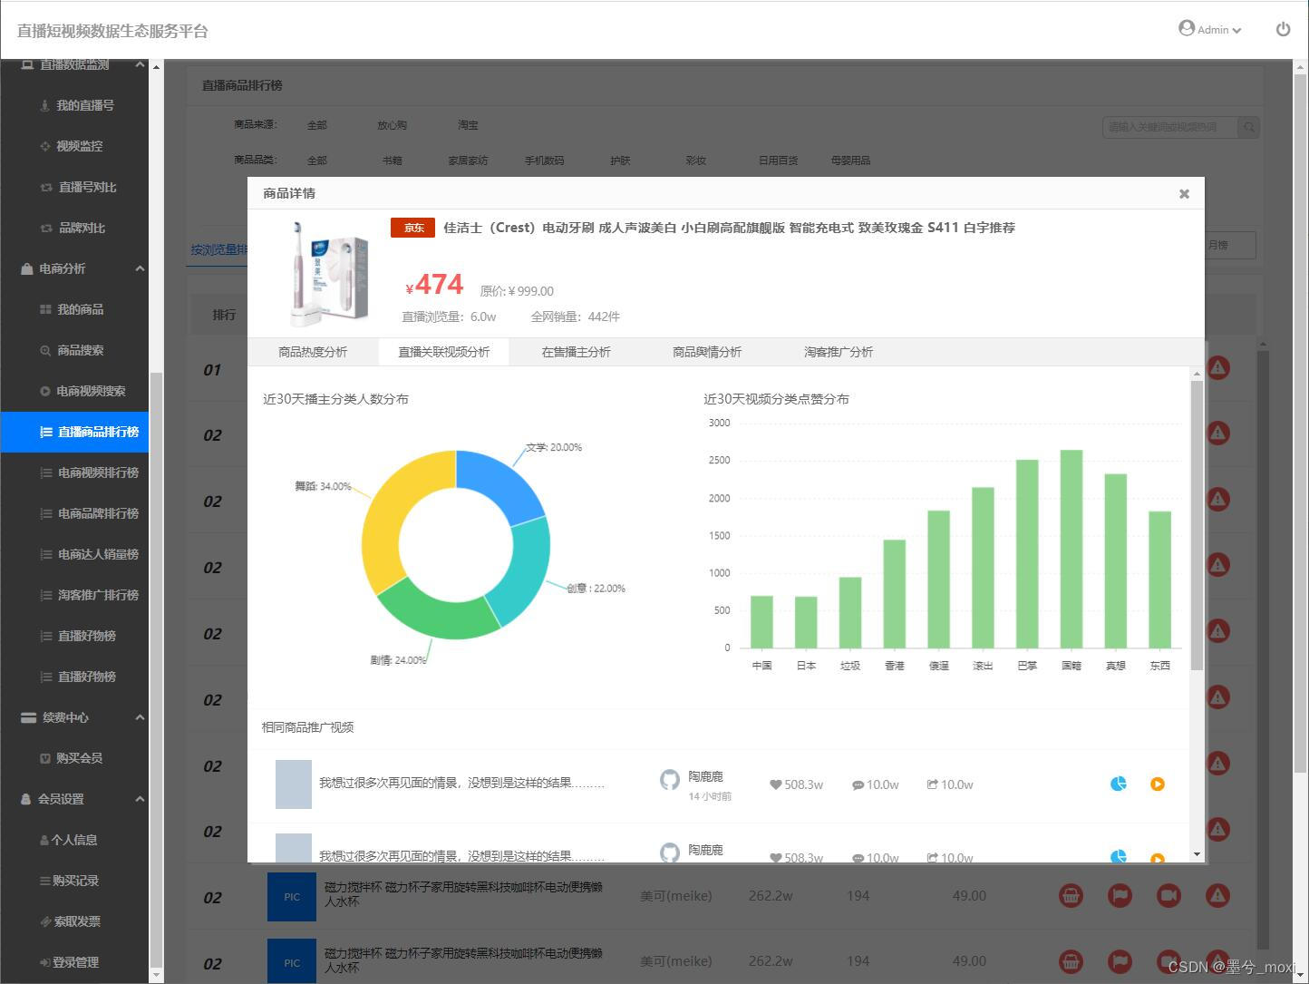The image size is (1309, 984).
Task: Close the 商品详情 dialog
Action: point(1184,193)
